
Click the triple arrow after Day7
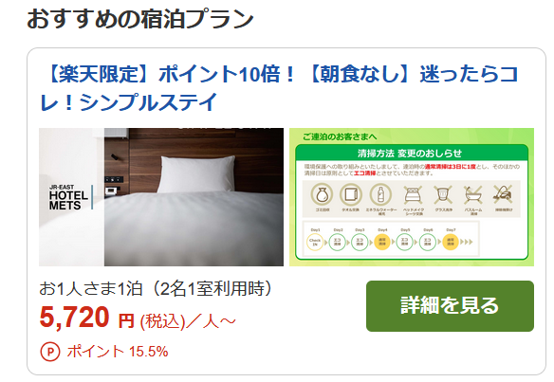466,243
